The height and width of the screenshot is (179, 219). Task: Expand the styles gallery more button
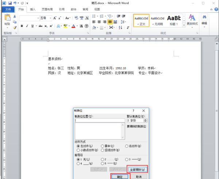pyautogui.click(x=184, y=25)
